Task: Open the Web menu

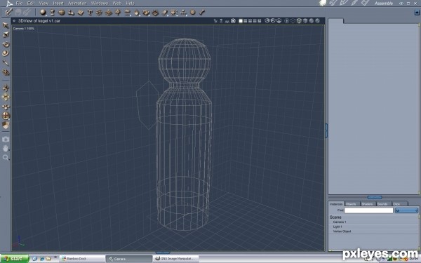Action: (116, 4)
